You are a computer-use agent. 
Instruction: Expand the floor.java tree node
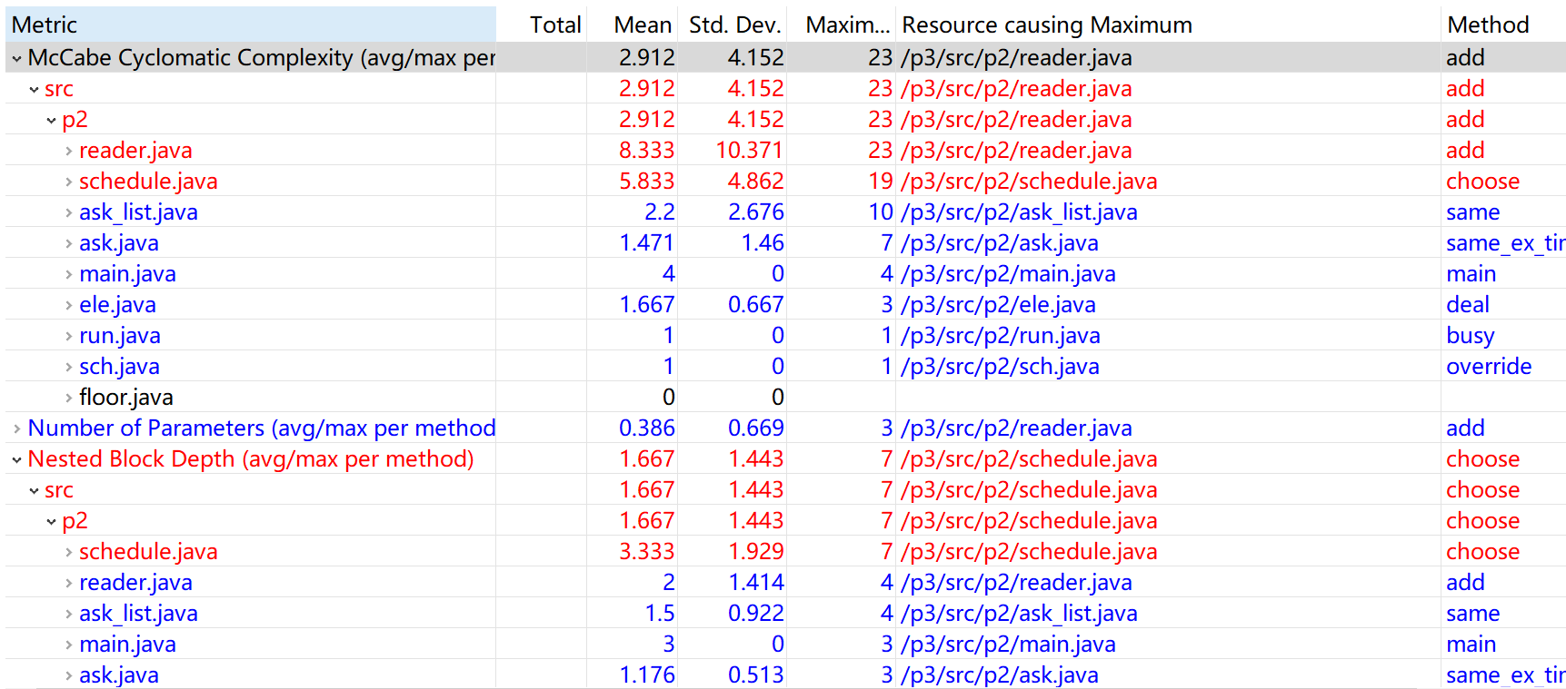[x=68, y=398]
